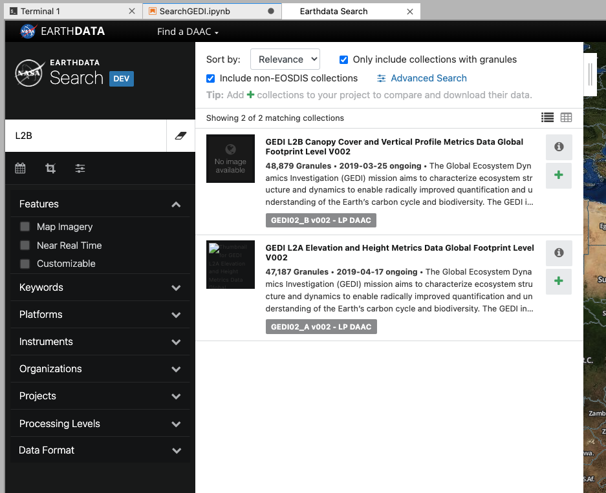Expand the Instruments filter section
The width and height of the screenshot is (606, 493).
point(100,342)
